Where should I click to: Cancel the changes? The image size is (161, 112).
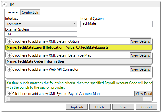coord(146,107)
